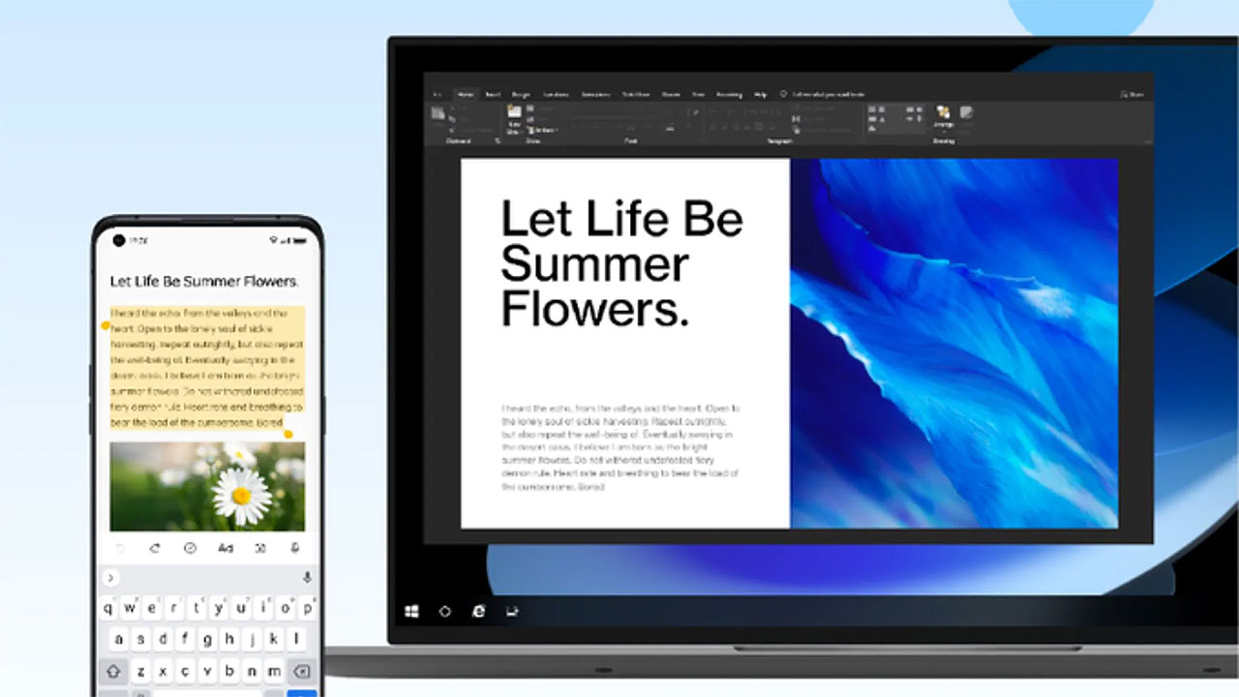Viewport: 1239px width, 697px height.
Task: Click the Windows Start button on taskbar
Action: [x=411, y=612]
